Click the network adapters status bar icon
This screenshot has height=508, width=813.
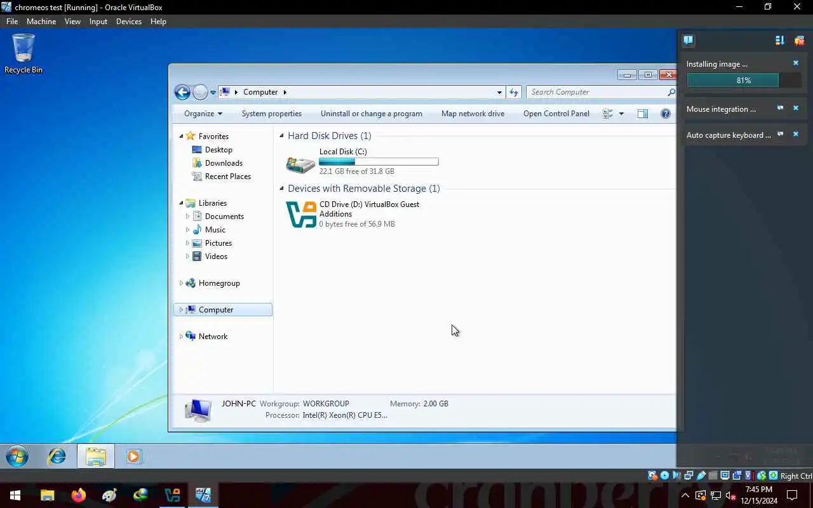coord(689,476)
